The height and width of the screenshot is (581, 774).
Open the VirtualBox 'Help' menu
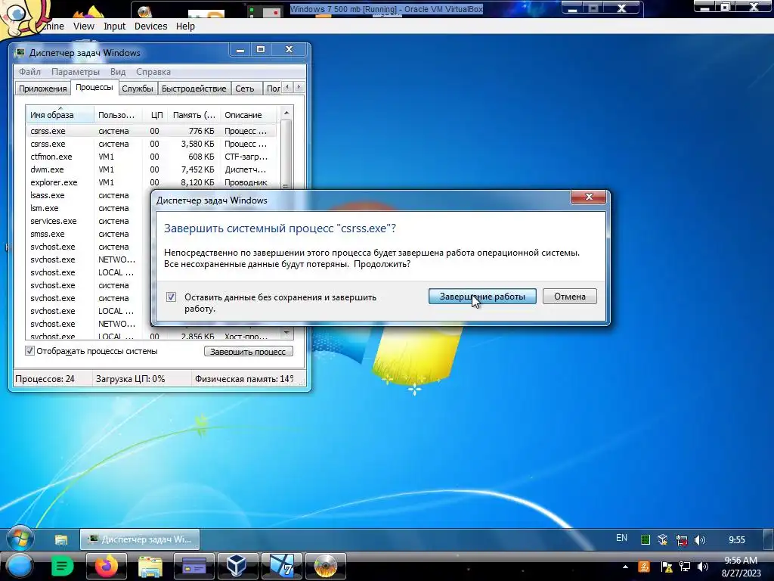pyautogui.click(x=185, y=26)
